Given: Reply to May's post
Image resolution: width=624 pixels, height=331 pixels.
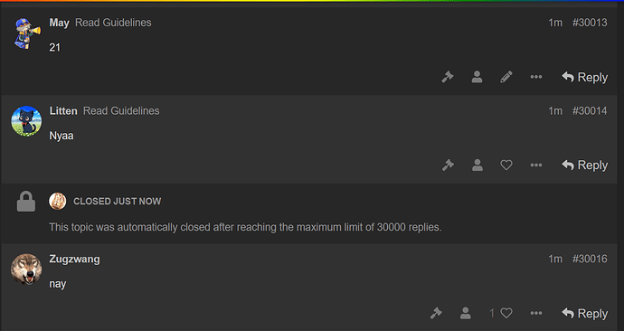Looking at the screenshot, I should [584, 77].
